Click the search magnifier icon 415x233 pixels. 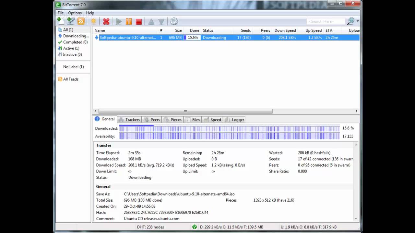tap(350, 21)
